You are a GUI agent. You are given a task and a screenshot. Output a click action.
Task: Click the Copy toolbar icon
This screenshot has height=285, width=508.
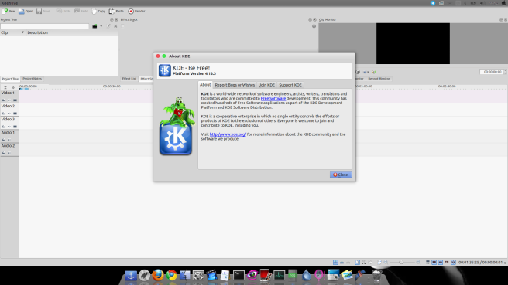94,12
